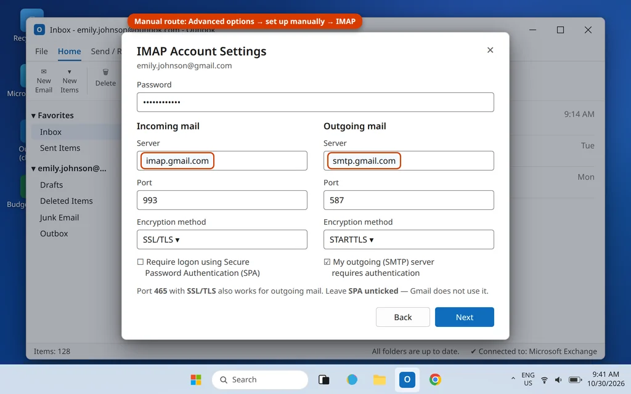Click the Delete trash icon
Image resolution: width=631 pixels, height=394 pixels.
point(105,73)
